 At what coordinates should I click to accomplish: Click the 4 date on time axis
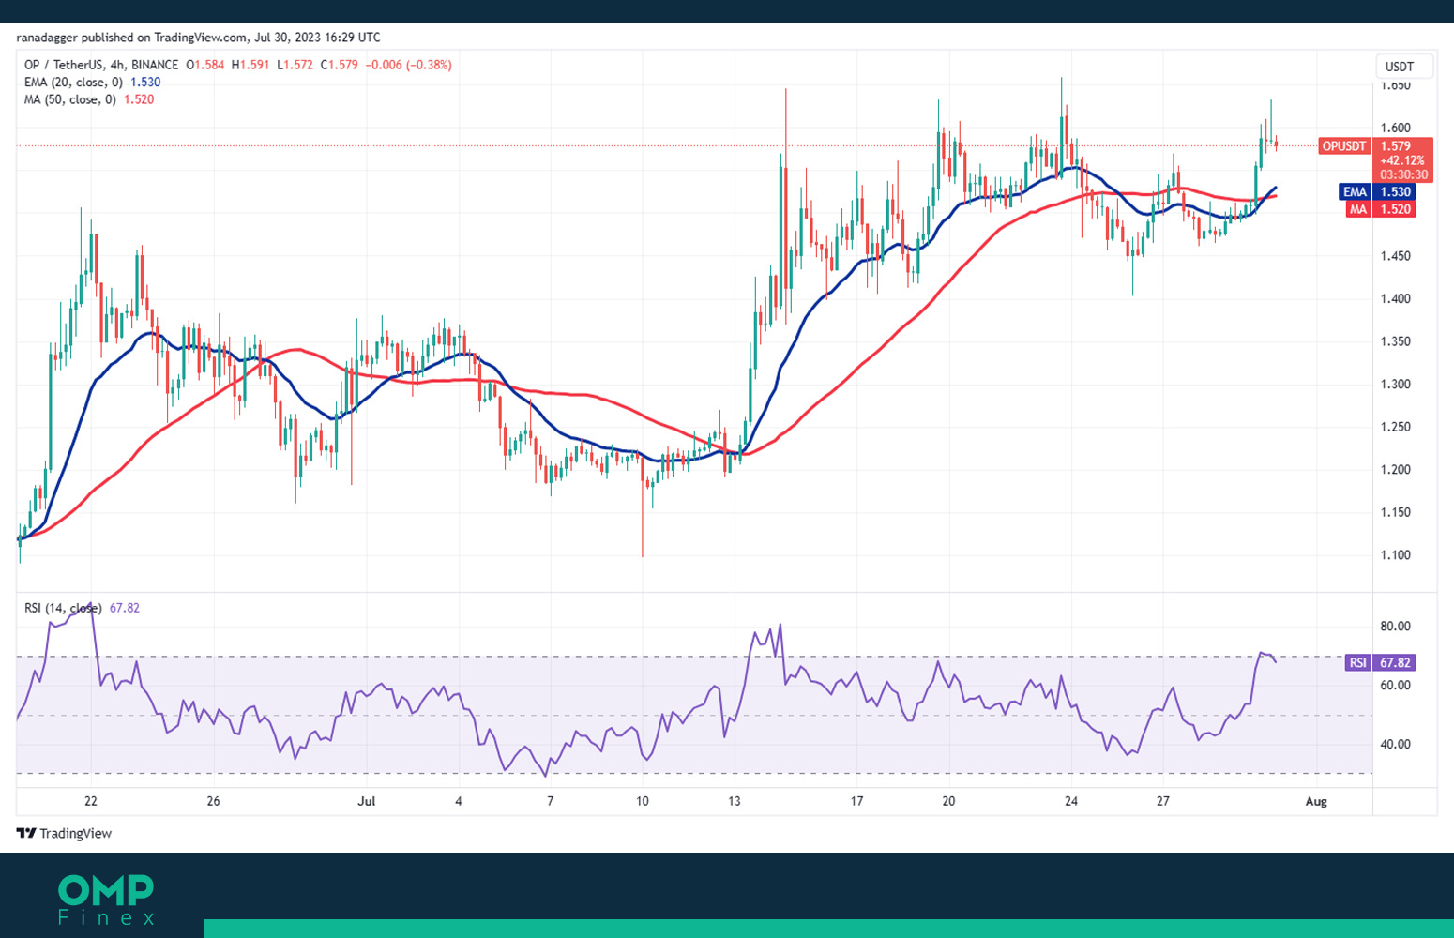[459, 801]
